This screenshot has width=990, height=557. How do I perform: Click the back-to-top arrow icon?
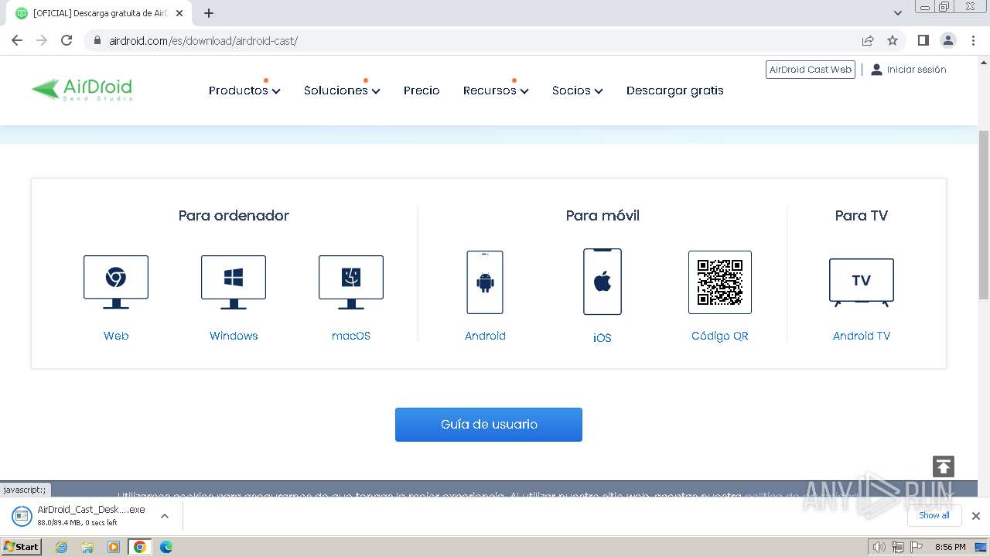(x=944, y=466)
